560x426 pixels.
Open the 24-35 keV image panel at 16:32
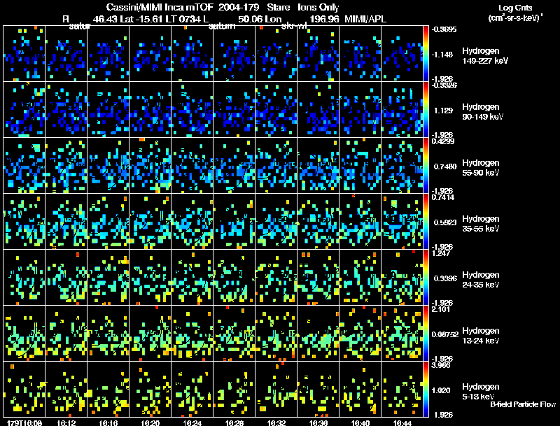tap(276, 277)
